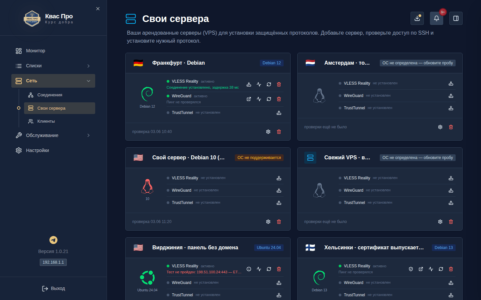The width and height of the screenshot is (481, 300).
Task: Click the Выход logout button
Action: (x=53, y=288)
